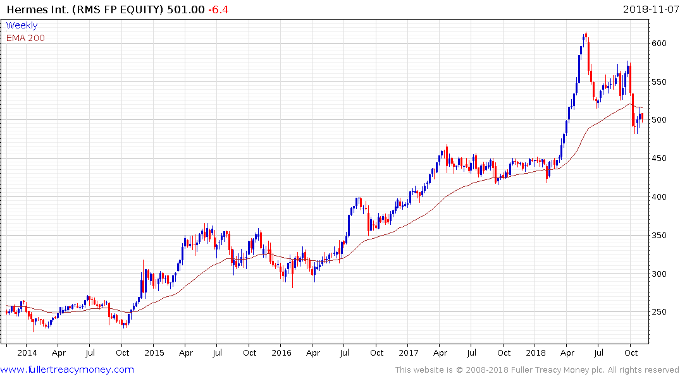Screen dimensions: 680x379
Task: Click the 550 price axis label
Action: (658, 82)
